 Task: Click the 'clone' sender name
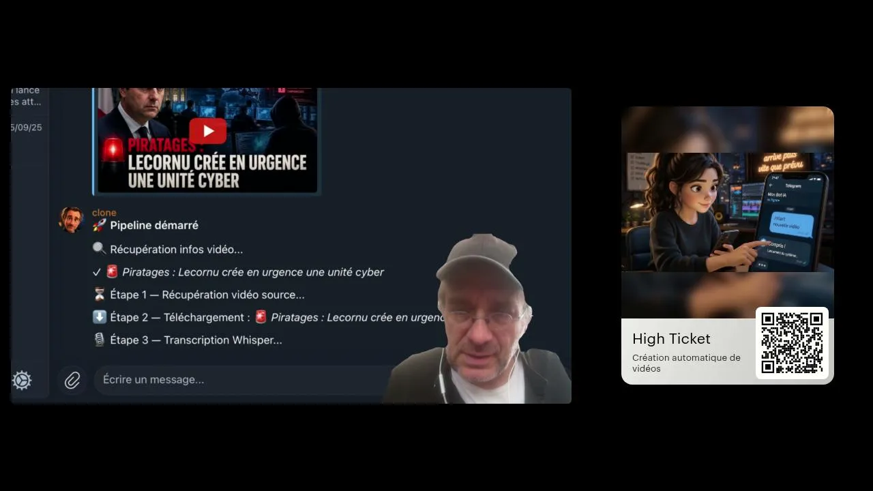click(104, 213)
